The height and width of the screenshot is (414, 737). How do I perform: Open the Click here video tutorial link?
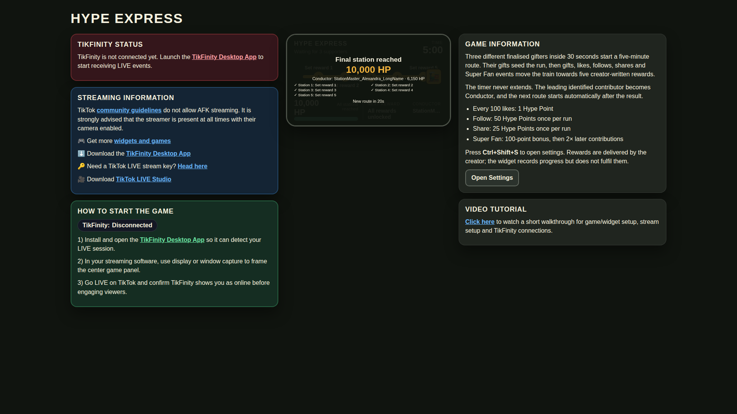coord(479,222)
